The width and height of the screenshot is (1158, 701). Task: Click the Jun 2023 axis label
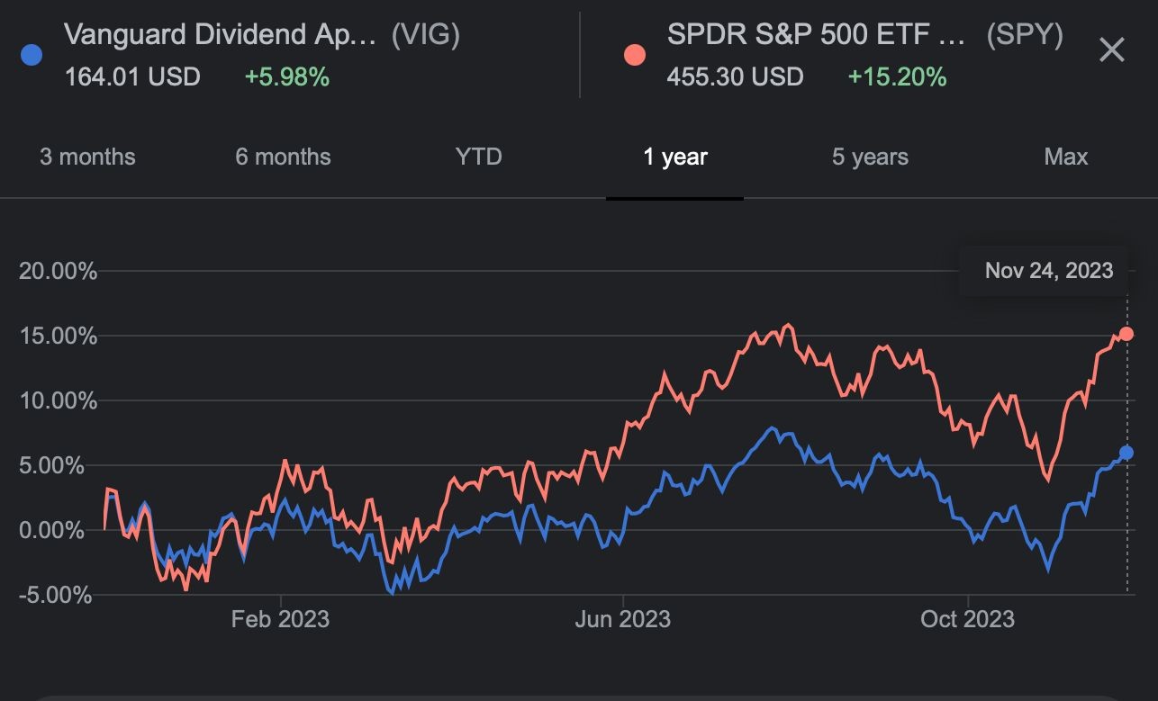tap(622, 619)
